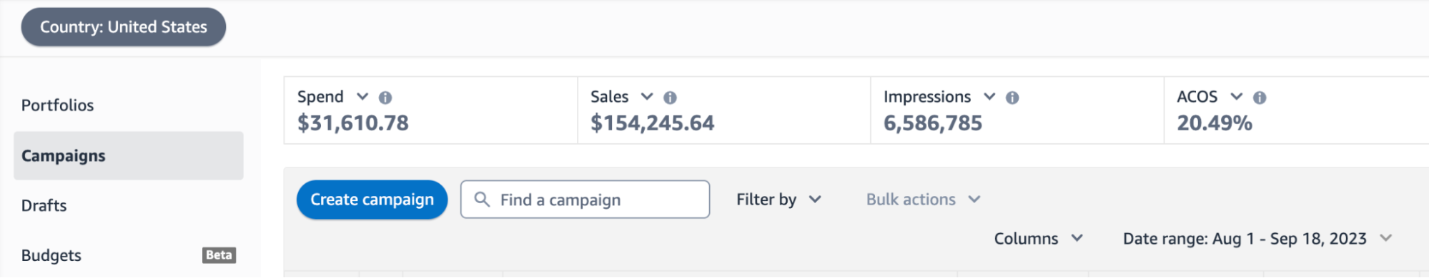Click the Impressions info icon
Image resolution: width=1429 pixels, height=278 pixels.
point(1012,98)
